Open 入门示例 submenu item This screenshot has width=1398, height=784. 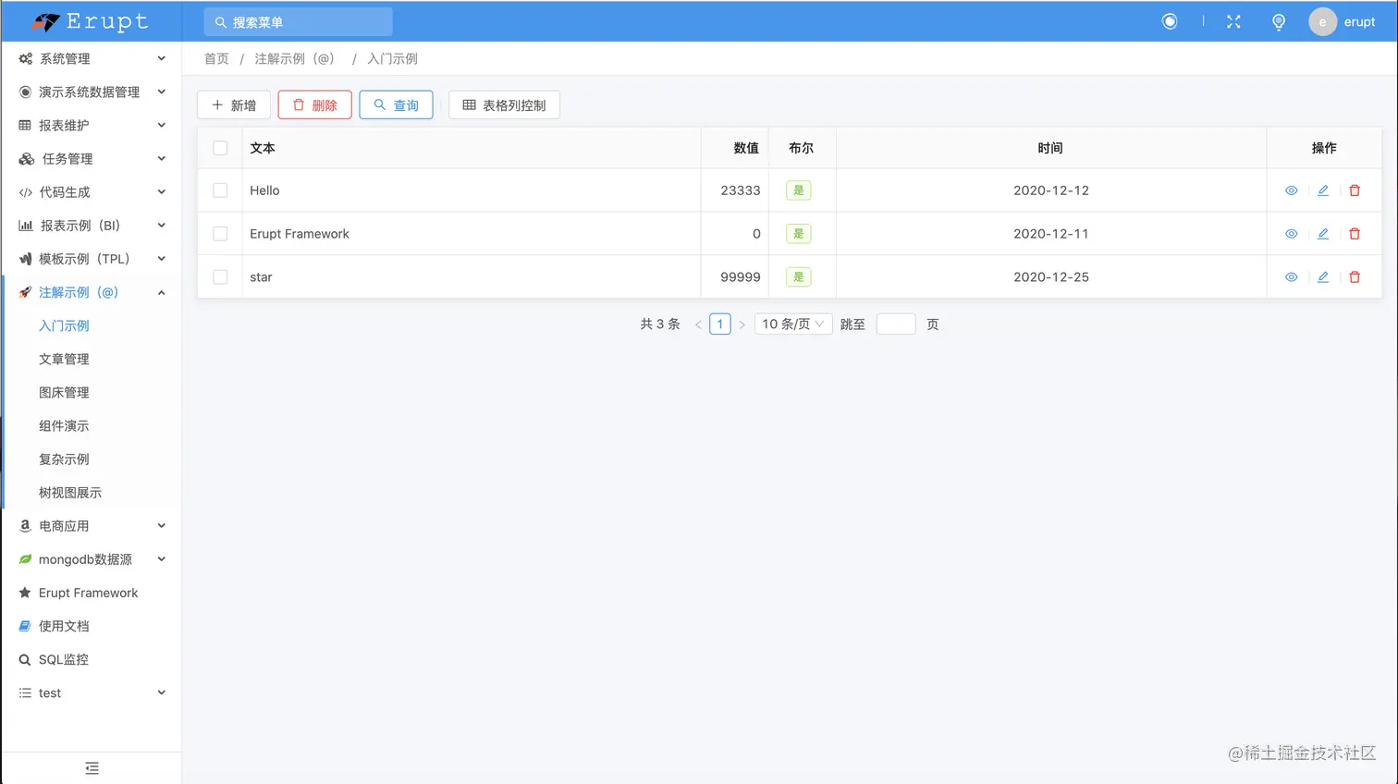point(64,325)
